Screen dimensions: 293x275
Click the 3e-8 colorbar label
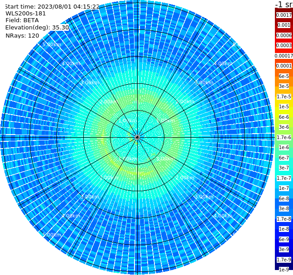tap(284, 208)
